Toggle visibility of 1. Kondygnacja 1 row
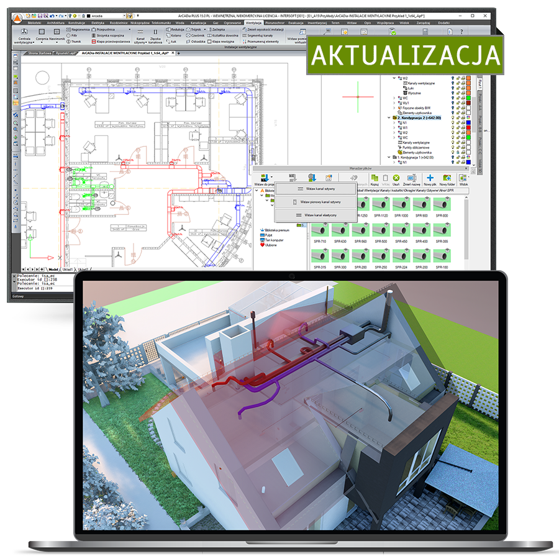The height and width of the screenshot is (559, 559). tap(453, 157)
